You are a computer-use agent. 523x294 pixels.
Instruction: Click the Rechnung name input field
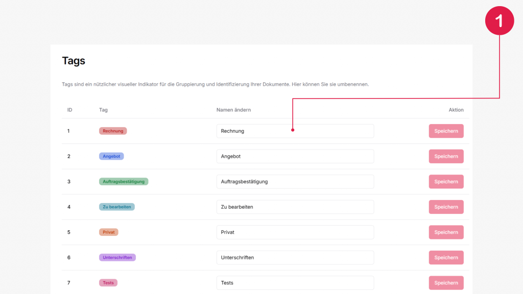[295, 131]
